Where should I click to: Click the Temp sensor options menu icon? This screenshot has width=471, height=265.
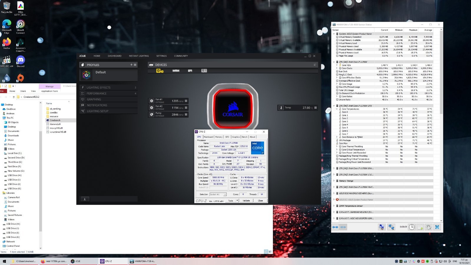tap(316, 108)
